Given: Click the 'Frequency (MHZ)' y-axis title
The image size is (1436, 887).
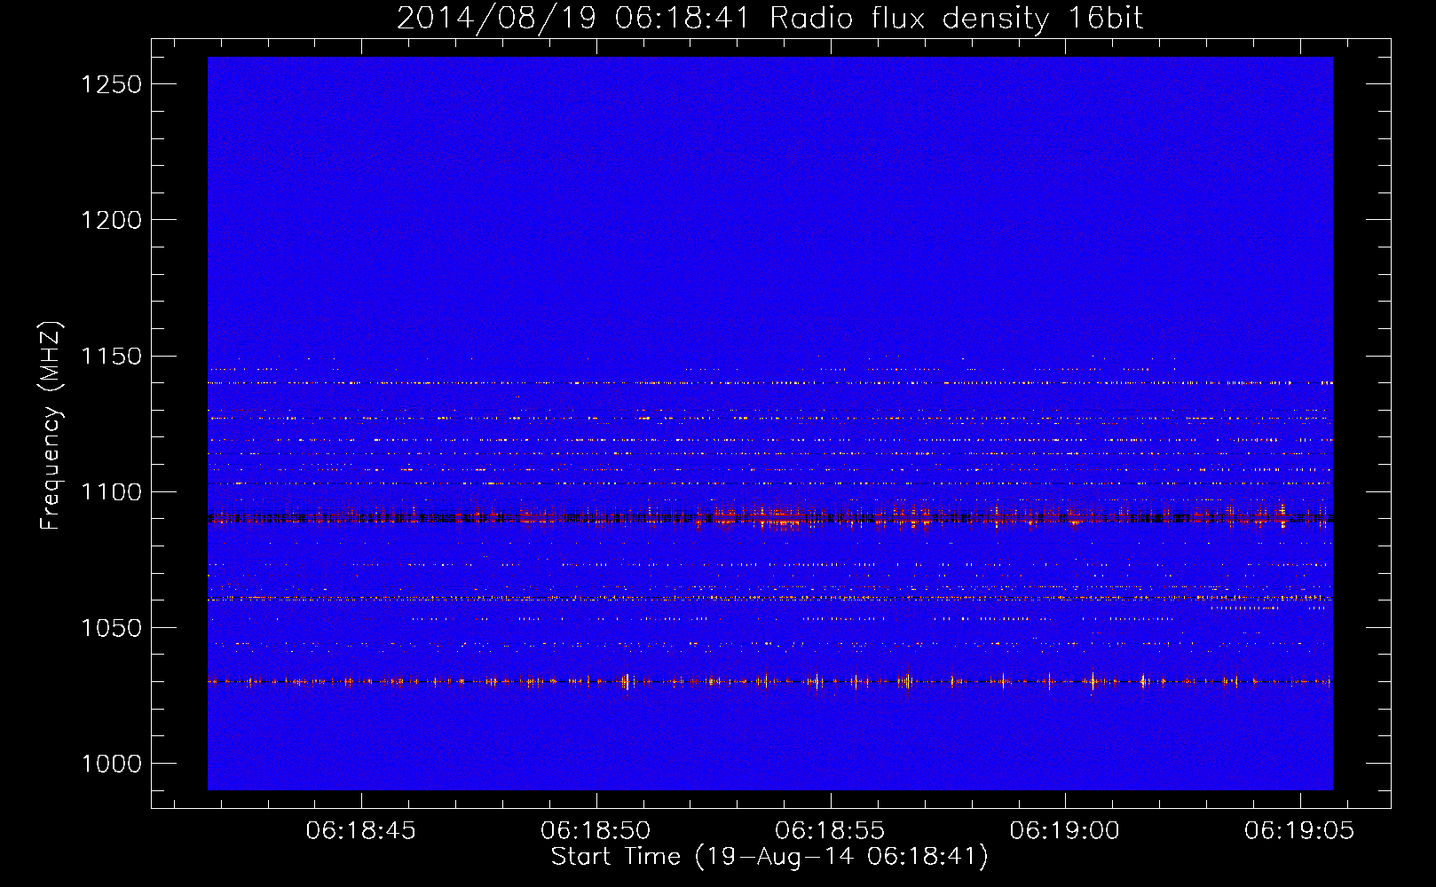Looking at the screenshot, I should (51, 426).
